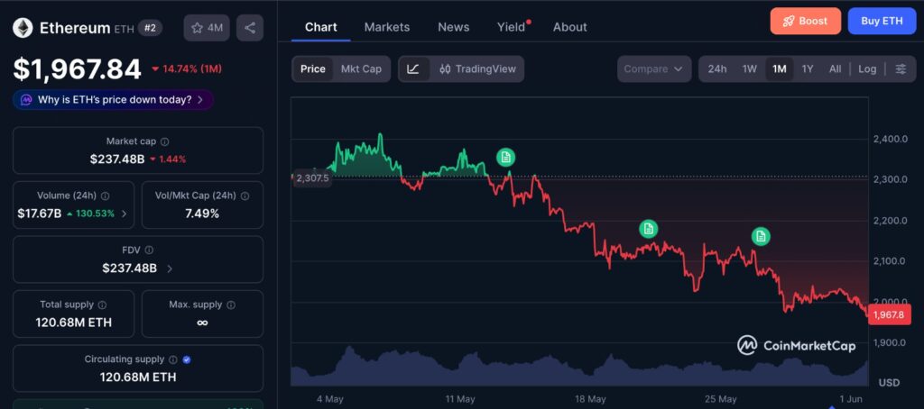
Task: Select the 1M time range
Action: coord(779,68)
